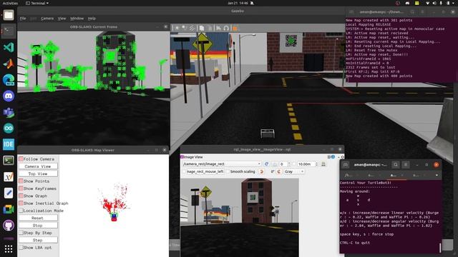Click the Gazebo copy toolbar icon
This screenshot has width=458, height=257.
202,28
